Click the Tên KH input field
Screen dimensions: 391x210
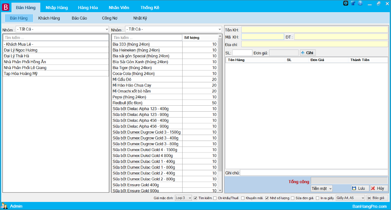coord(315,30)
